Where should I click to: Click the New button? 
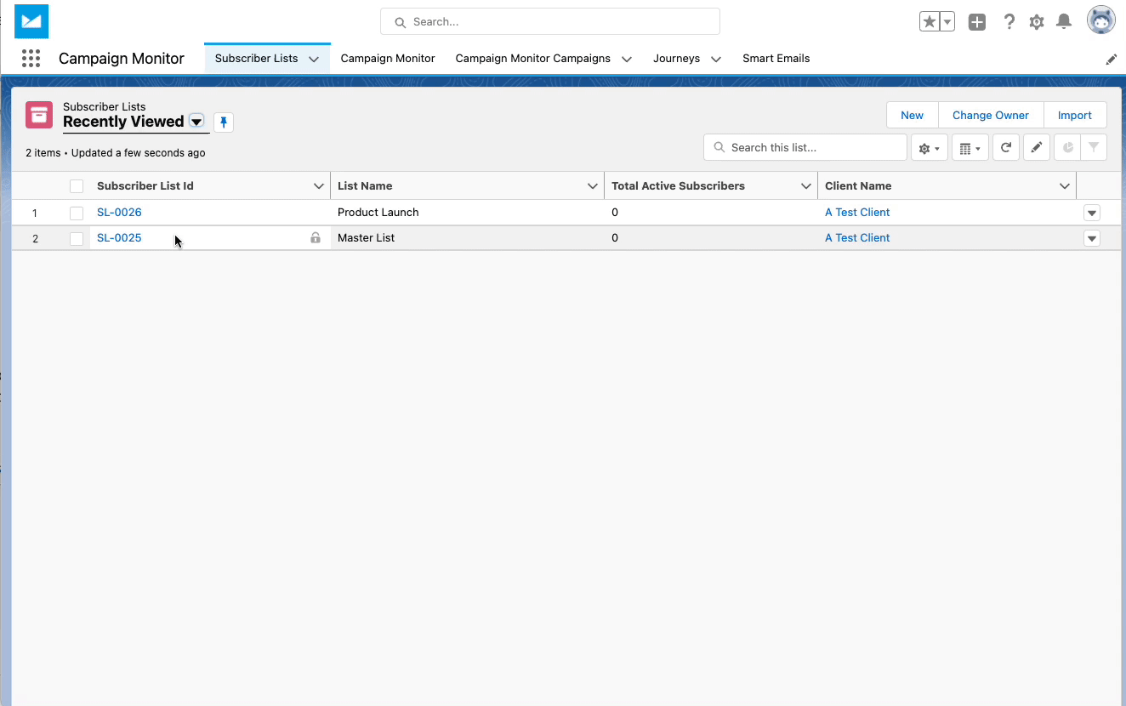[x=912, y=116]
